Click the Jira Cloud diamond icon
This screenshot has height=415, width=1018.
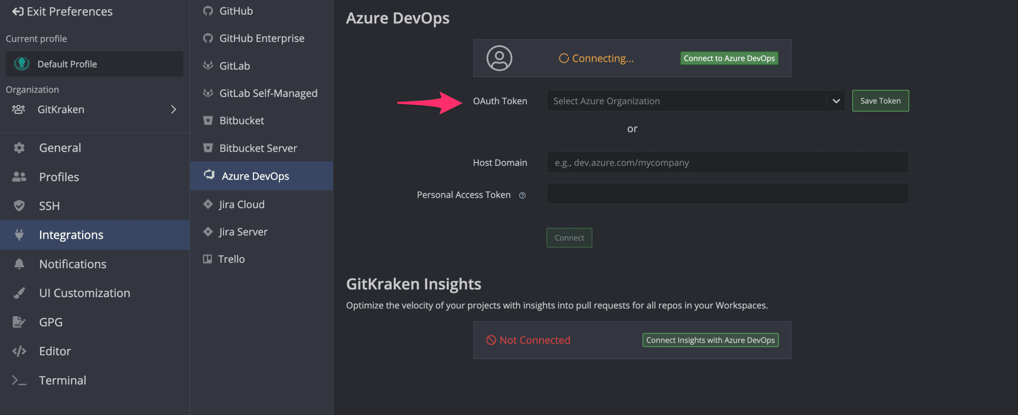[x=208, y=204]
